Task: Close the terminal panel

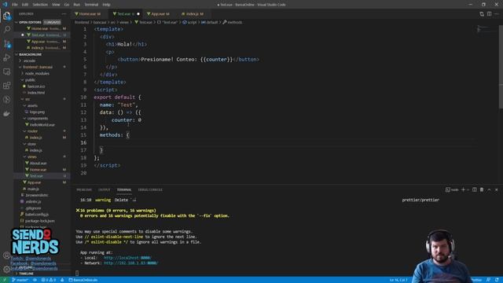Action: (496, 189)
